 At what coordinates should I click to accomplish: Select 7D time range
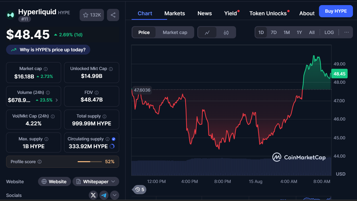point(274,32)
